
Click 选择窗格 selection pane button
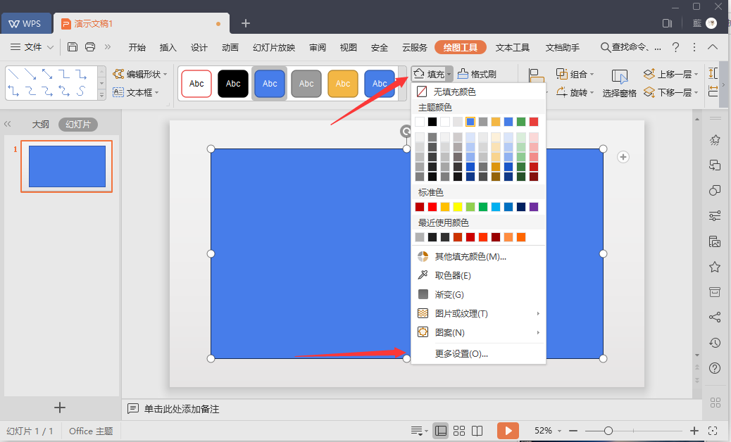[x=620, y=84]
